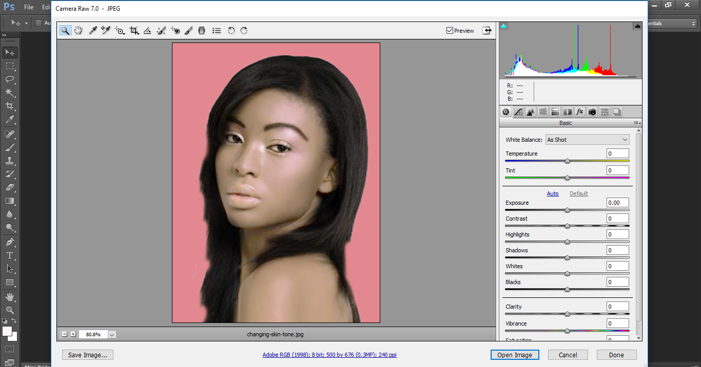
Task: Click the Tint slider handle
Action: (x=567, y=178)
